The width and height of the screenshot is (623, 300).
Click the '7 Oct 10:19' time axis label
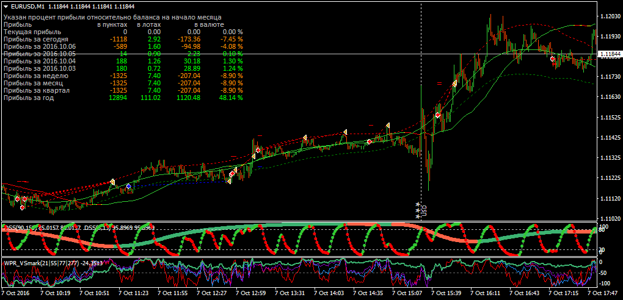pos(56,293)
